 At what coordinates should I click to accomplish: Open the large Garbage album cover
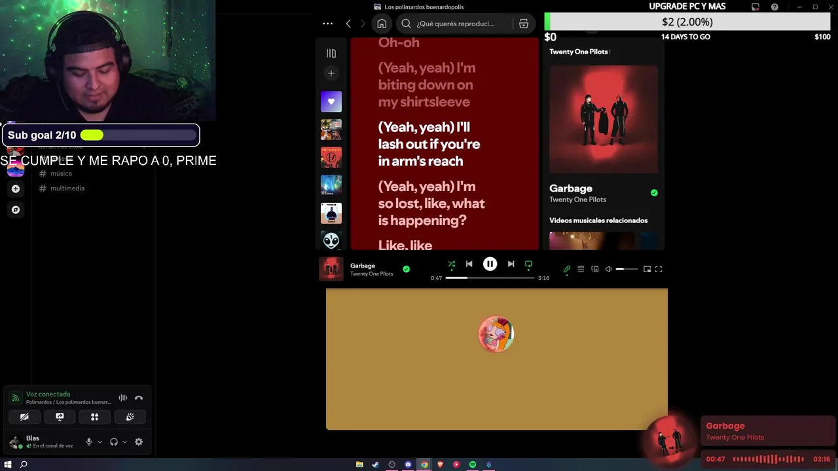pyautogui.click(x=604, y=119)
